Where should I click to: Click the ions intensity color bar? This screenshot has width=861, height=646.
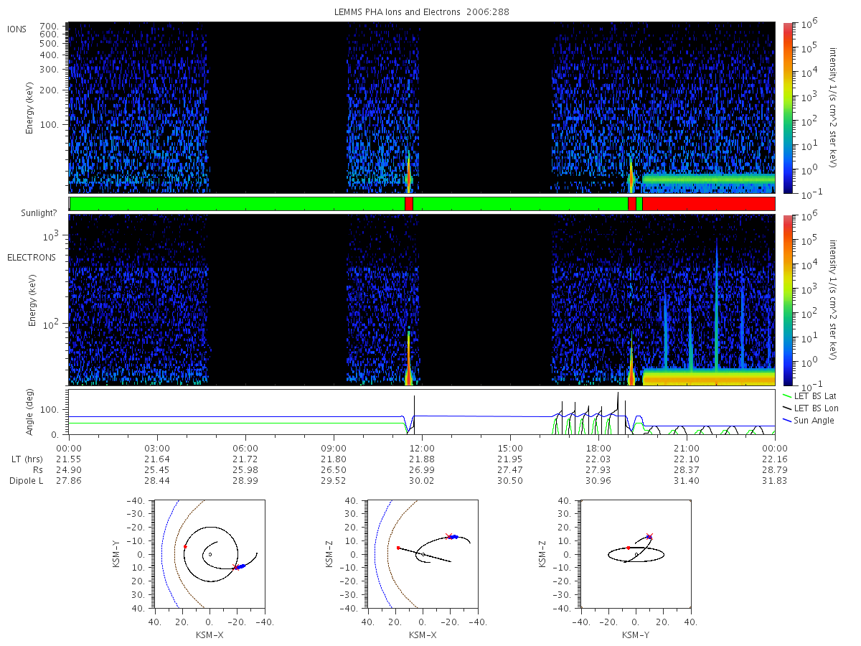click(x=786, y=108)
